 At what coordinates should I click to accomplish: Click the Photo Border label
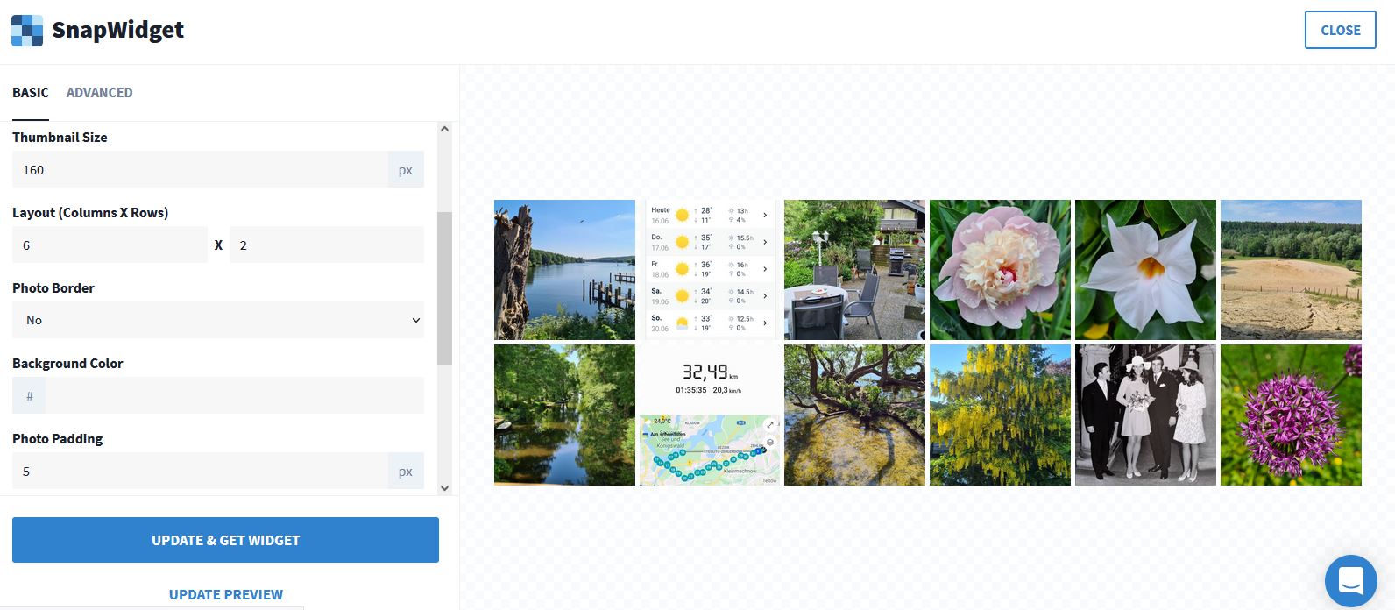[x=53, y=287]
